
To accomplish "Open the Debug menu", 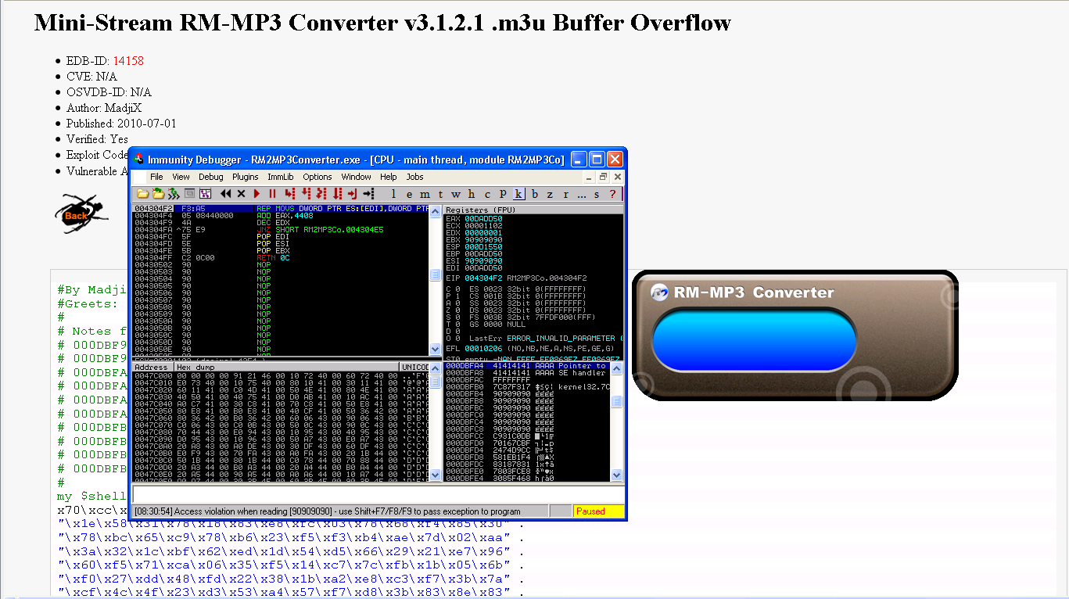I will (211, 177).
